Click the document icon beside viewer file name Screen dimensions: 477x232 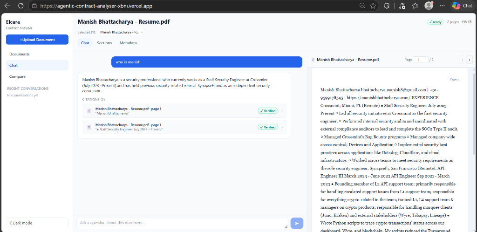313,60
